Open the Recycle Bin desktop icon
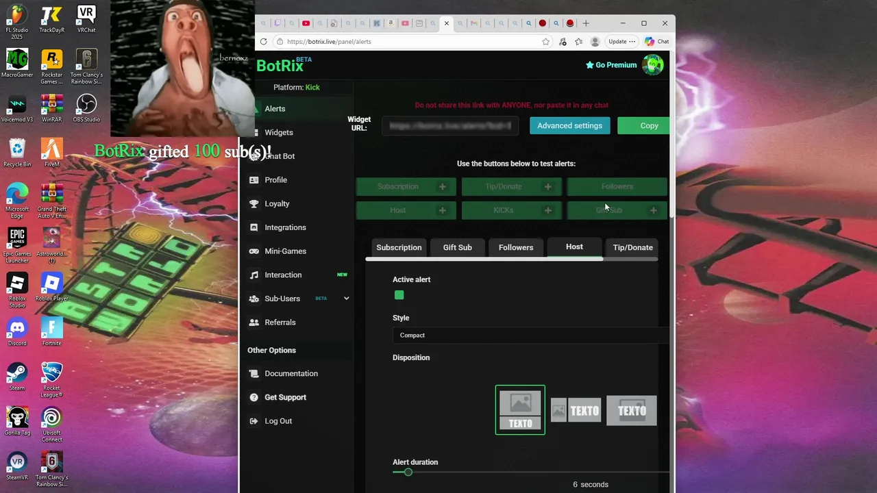 (17, 152)
